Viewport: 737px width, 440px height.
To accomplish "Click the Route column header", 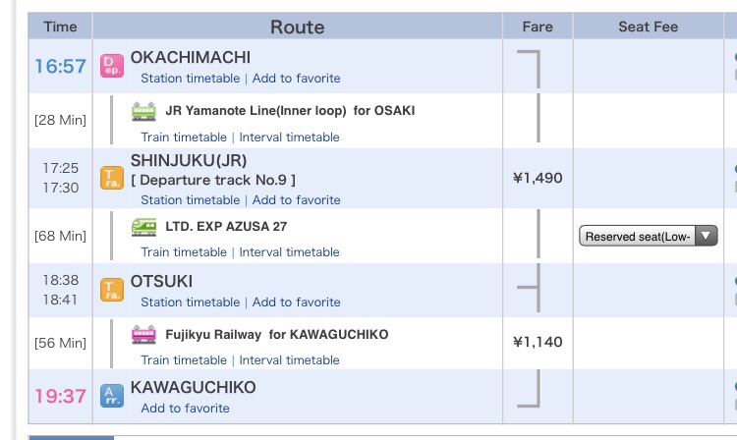I will click(x=298, y=27).
